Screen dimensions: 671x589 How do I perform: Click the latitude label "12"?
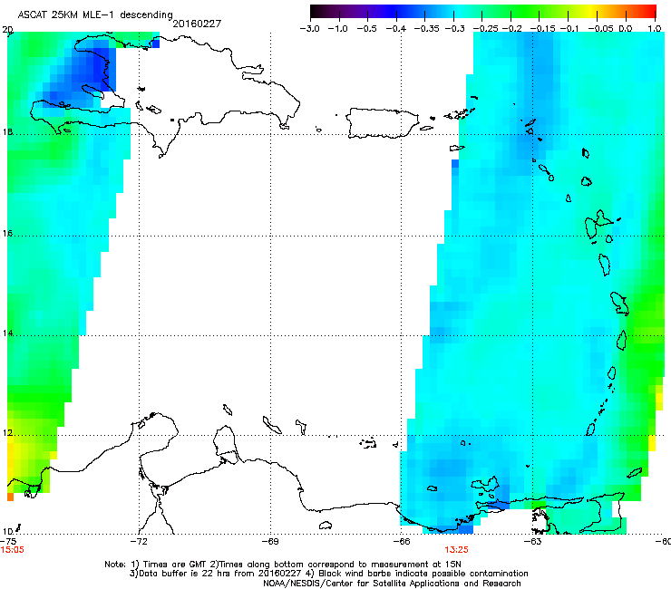point(7,433)
